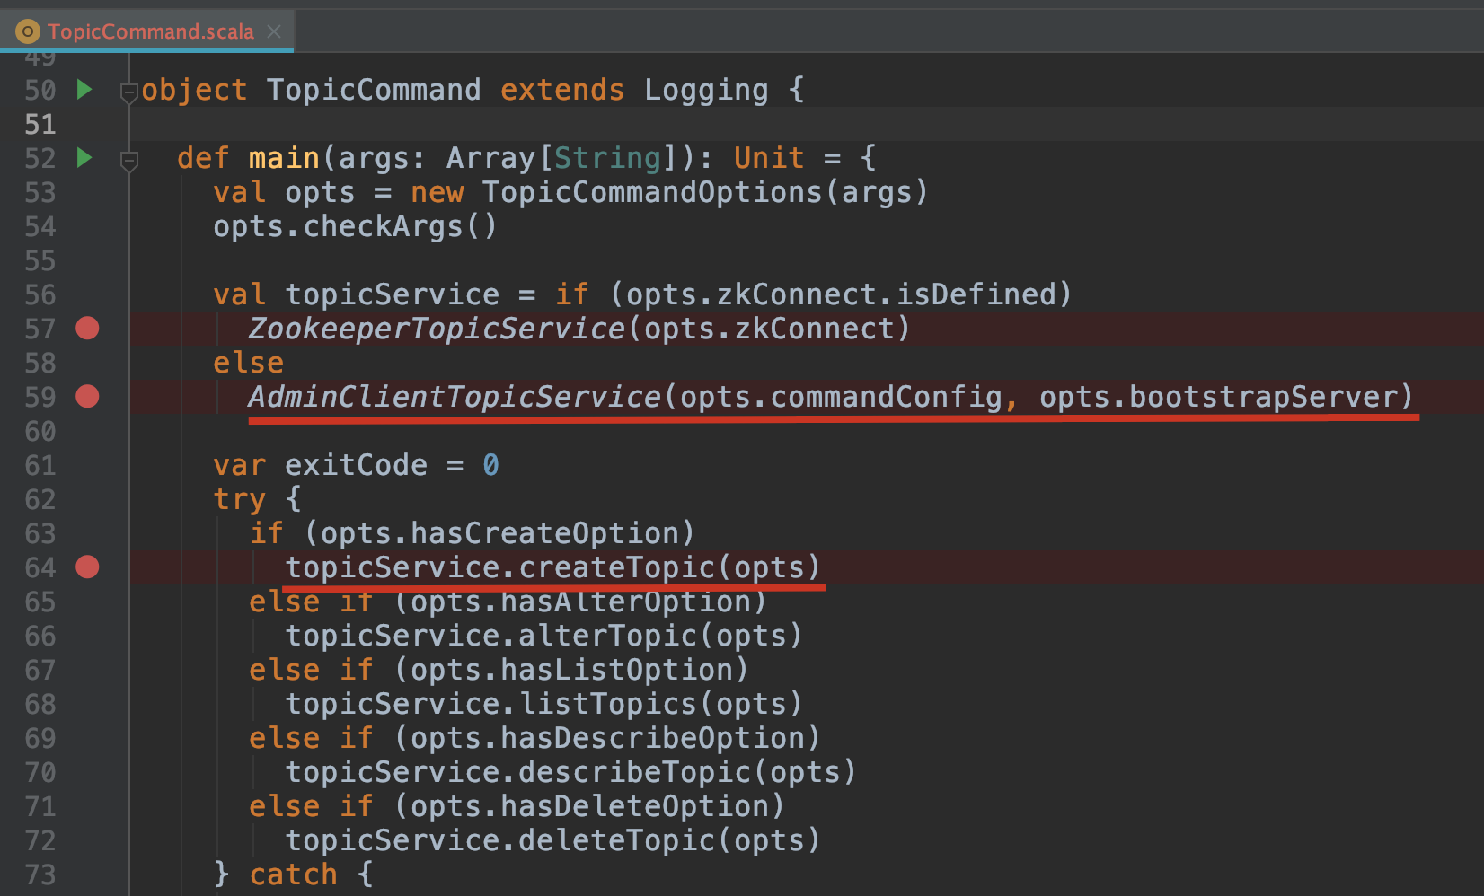The height and width of the screenshot is (896, 1484).
Task: Close the TopicCommand.scala tab
Action: pos(274,32)
